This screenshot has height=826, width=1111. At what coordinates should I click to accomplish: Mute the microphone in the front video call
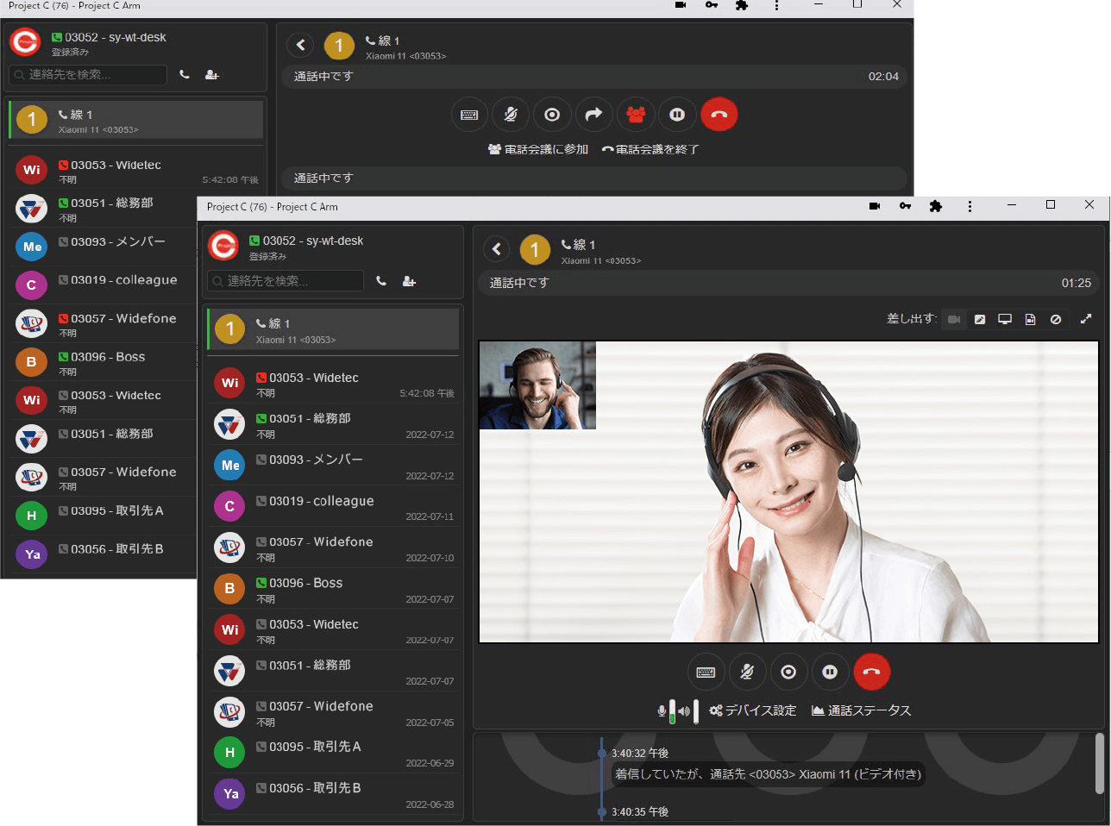coord(747,672)
